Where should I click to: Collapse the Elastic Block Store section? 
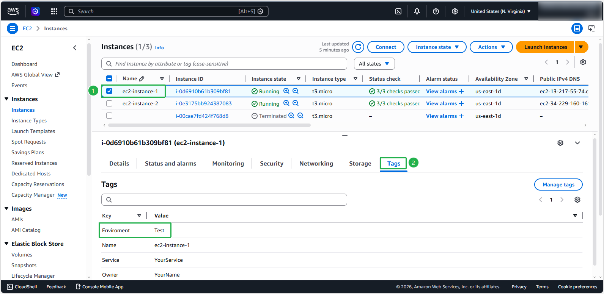pos(6,244)
